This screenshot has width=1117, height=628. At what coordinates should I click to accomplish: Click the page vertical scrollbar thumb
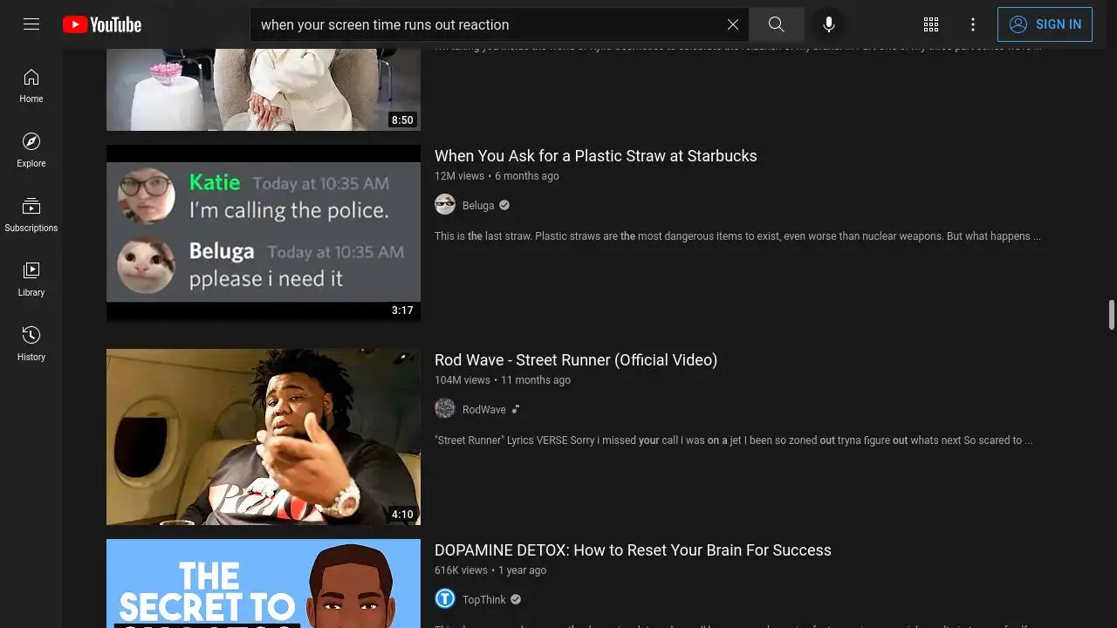point(1112,315)
